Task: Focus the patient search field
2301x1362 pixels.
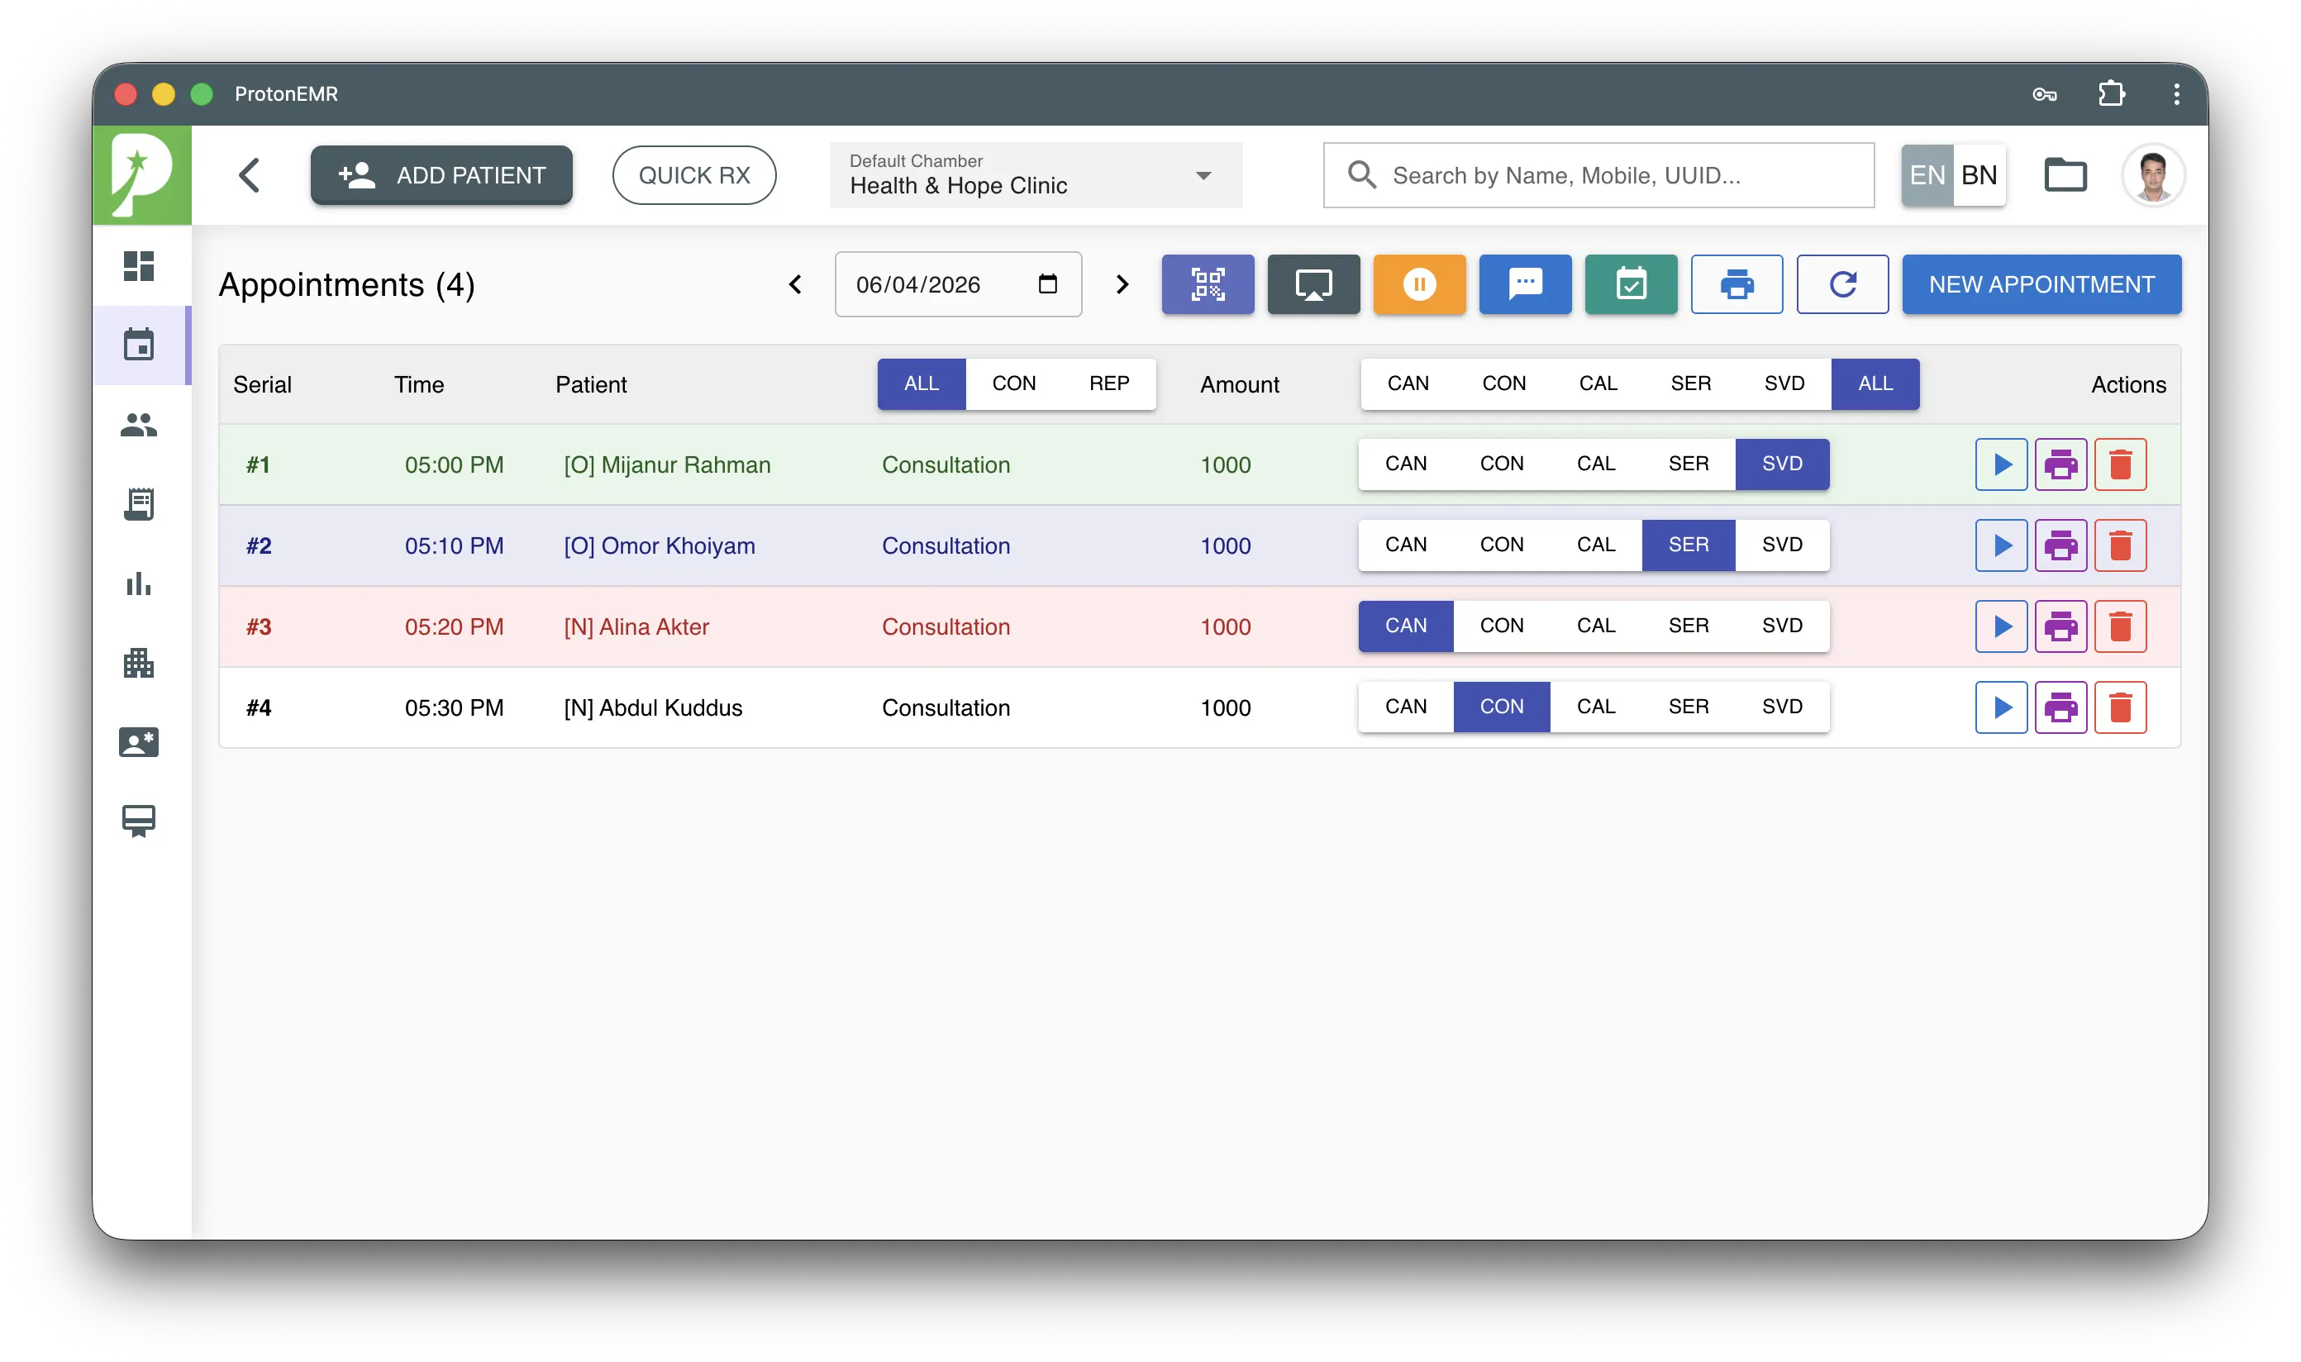Action: coord(1598,174)
